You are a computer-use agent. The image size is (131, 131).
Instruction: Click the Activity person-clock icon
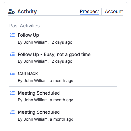pyautogui.click(x=11, y=11)
